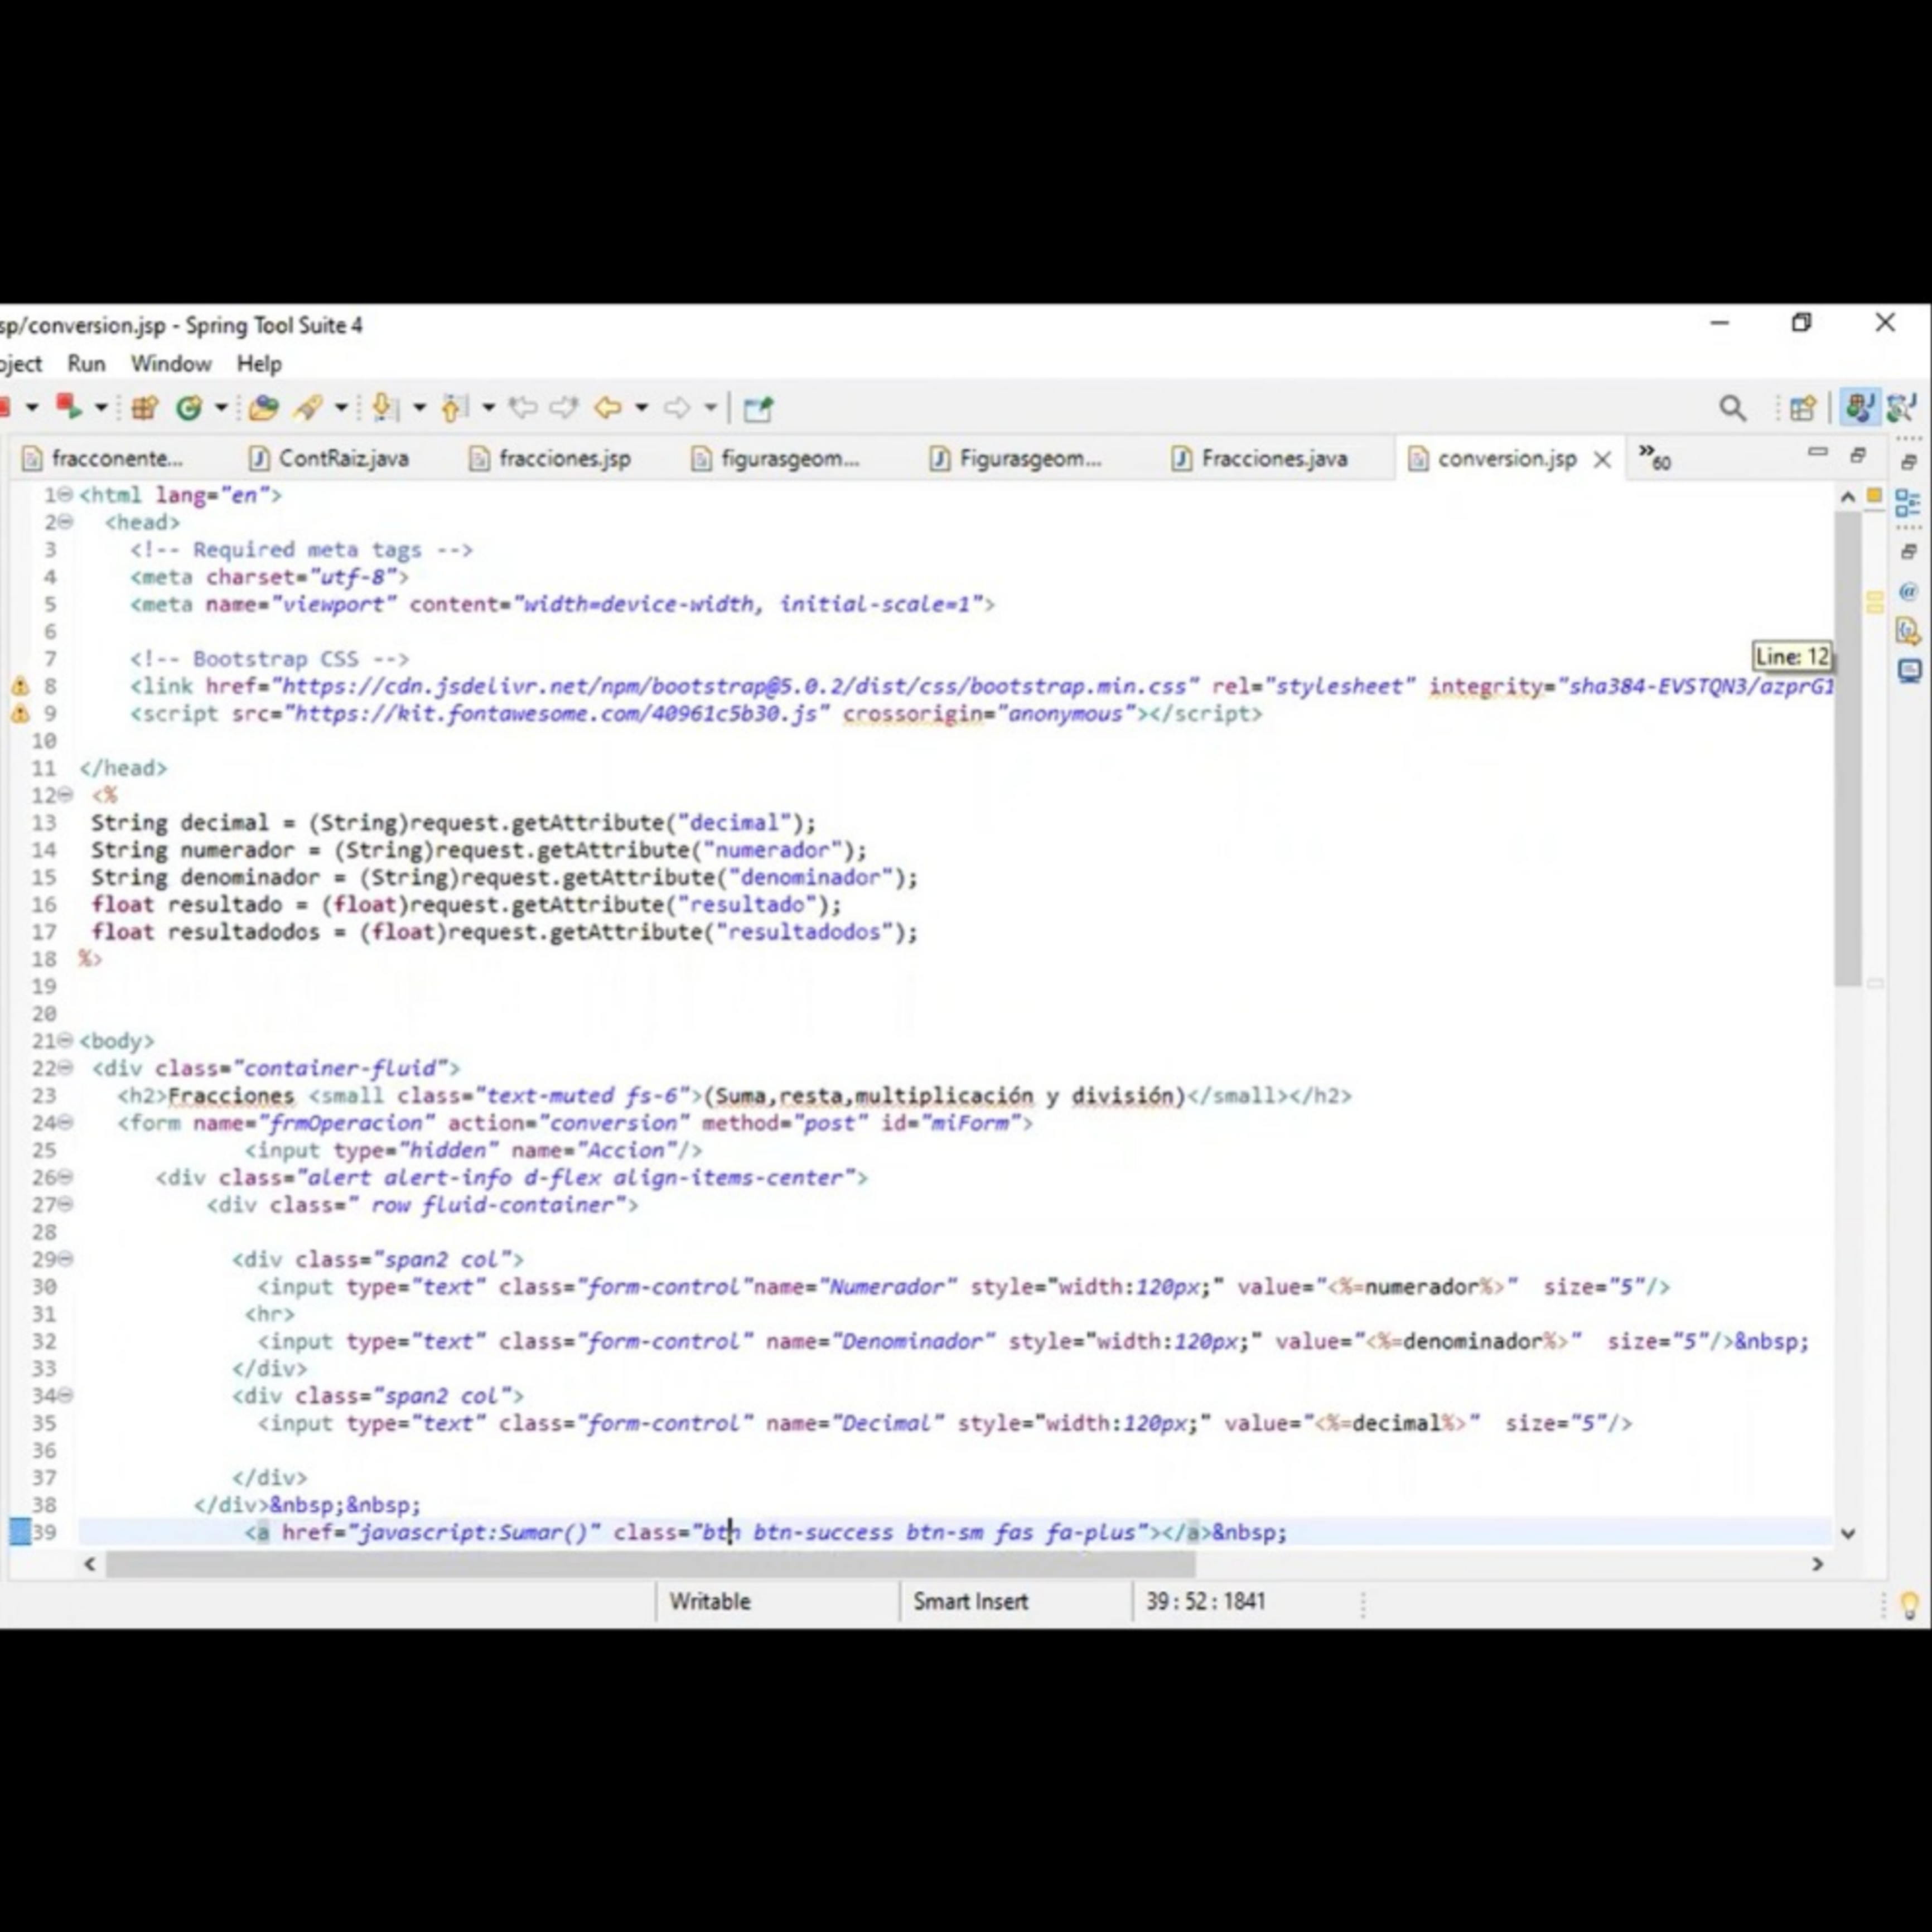Viewport: 1932px width, 1932px height.
Task: Click the editor scroll up arrow
Action: [1847, 497]
